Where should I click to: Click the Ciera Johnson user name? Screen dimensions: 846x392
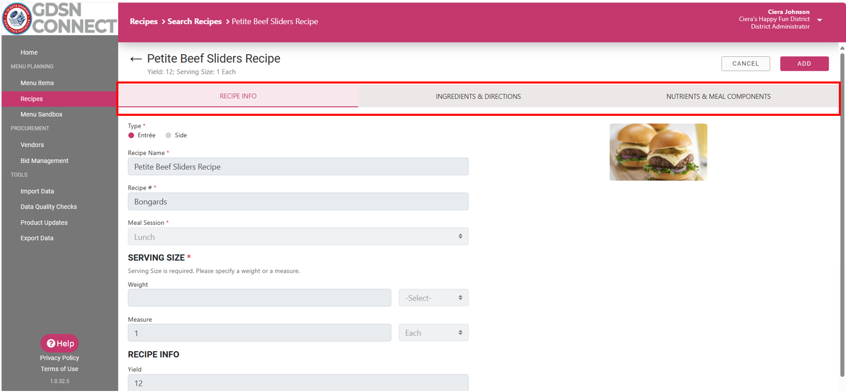(x=789, y=12)
